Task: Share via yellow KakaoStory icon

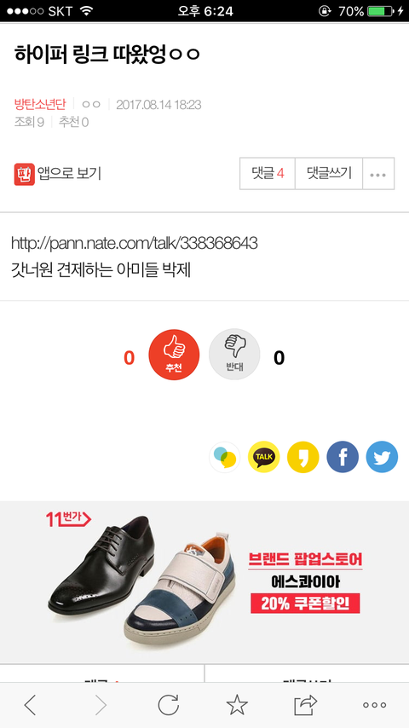Action: [303, 457]
